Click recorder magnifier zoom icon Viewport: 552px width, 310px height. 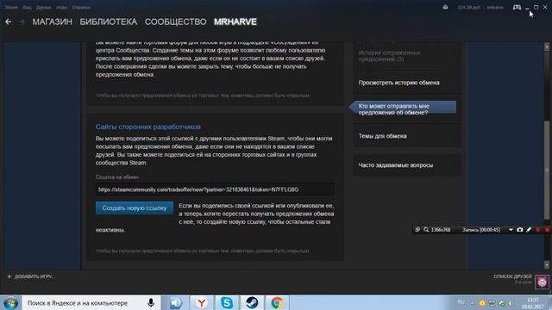[426, 230]
